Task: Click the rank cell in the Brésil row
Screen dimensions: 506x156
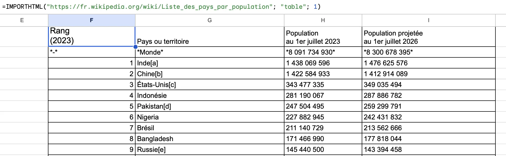Action: point(92,128)
